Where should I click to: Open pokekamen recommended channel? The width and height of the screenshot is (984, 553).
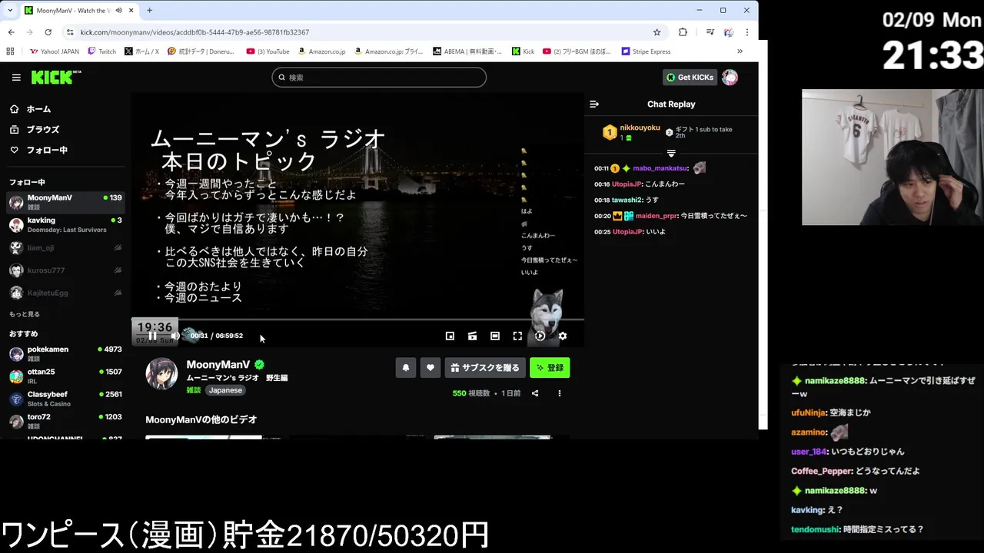[x=65, y=353]
